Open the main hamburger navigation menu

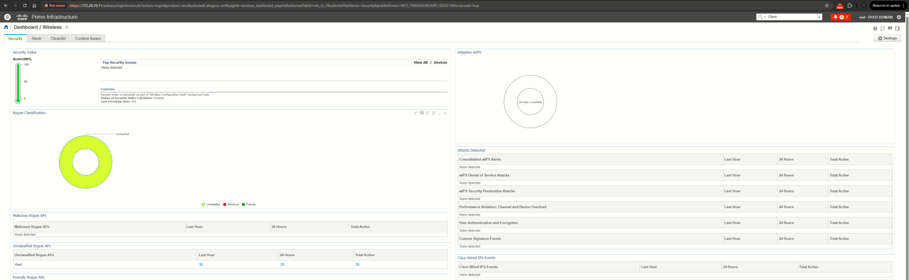tap(7, 17)
